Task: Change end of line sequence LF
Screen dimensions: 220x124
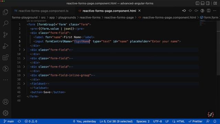Action: point(167,121)
